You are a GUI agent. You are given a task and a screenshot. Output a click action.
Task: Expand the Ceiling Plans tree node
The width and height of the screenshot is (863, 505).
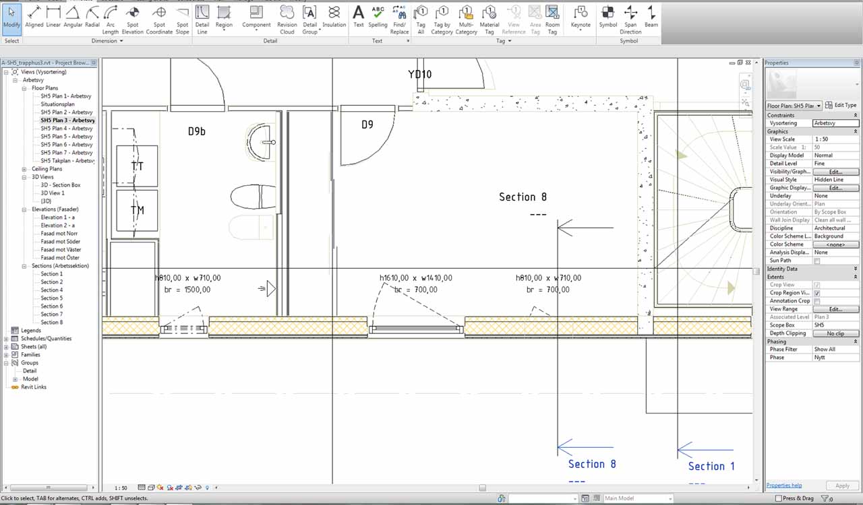coord(24,169)
